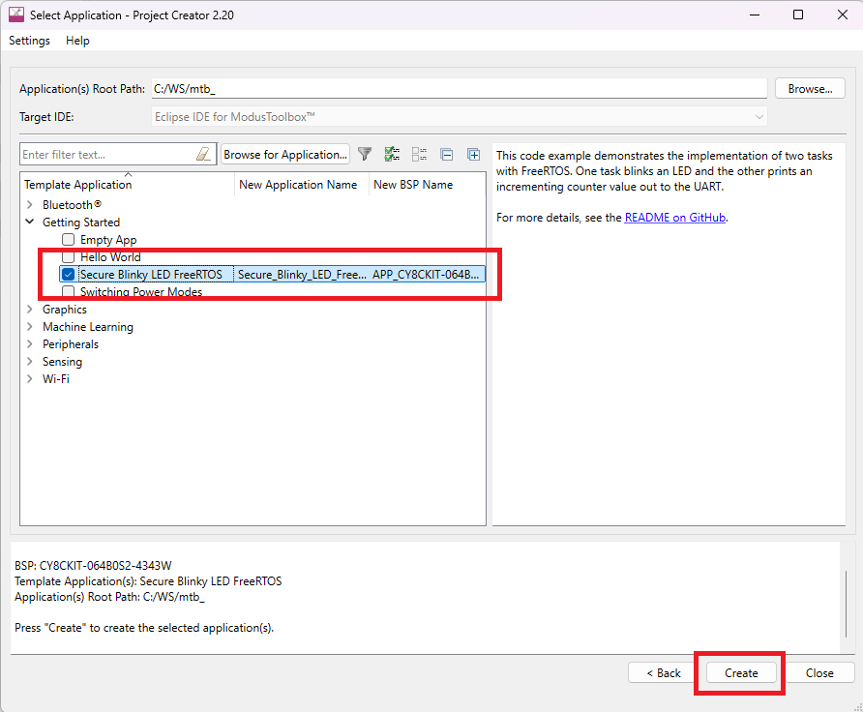Click the Hello World label
The image size is (863, 712).
110,257
